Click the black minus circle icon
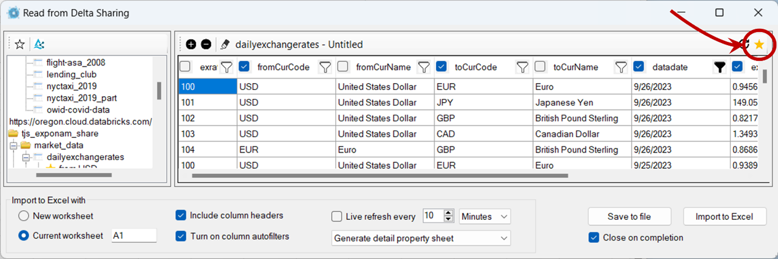Viewport: 778px width, 259px height. (x=206, y=45)
